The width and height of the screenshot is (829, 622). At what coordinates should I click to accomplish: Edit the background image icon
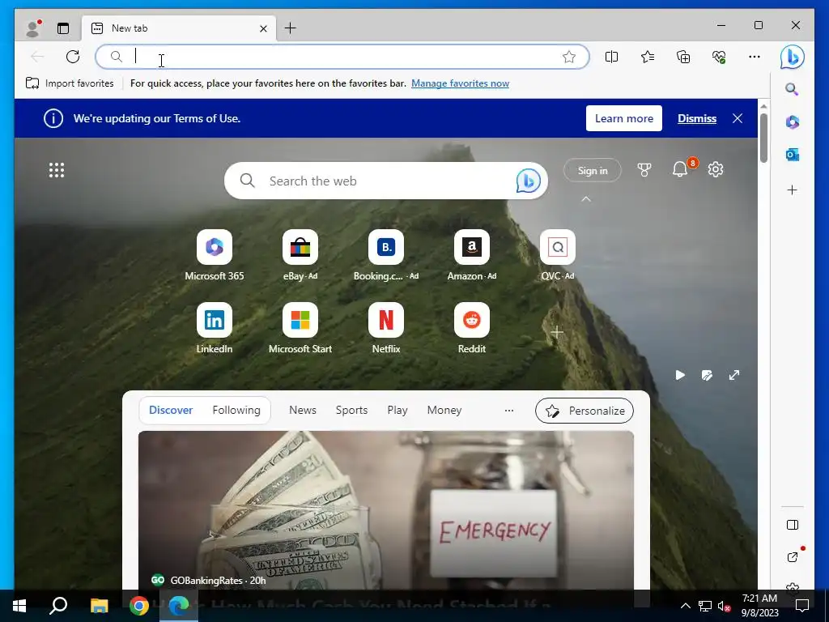[707, 375]
